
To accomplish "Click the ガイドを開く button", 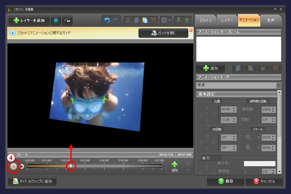I will [x=163, y=33].
